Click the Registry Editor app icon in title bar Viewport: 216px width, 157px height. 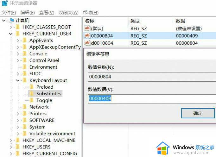pos(5,3)
